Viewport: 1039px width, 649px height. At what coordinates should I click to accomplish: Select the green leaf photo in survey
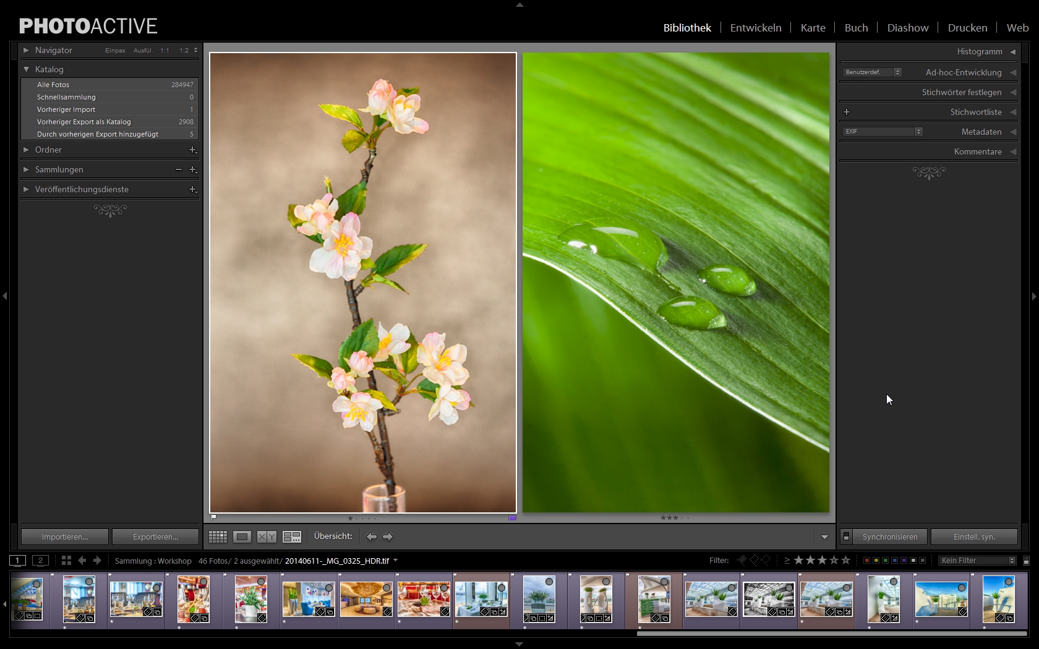click(675, 282)
